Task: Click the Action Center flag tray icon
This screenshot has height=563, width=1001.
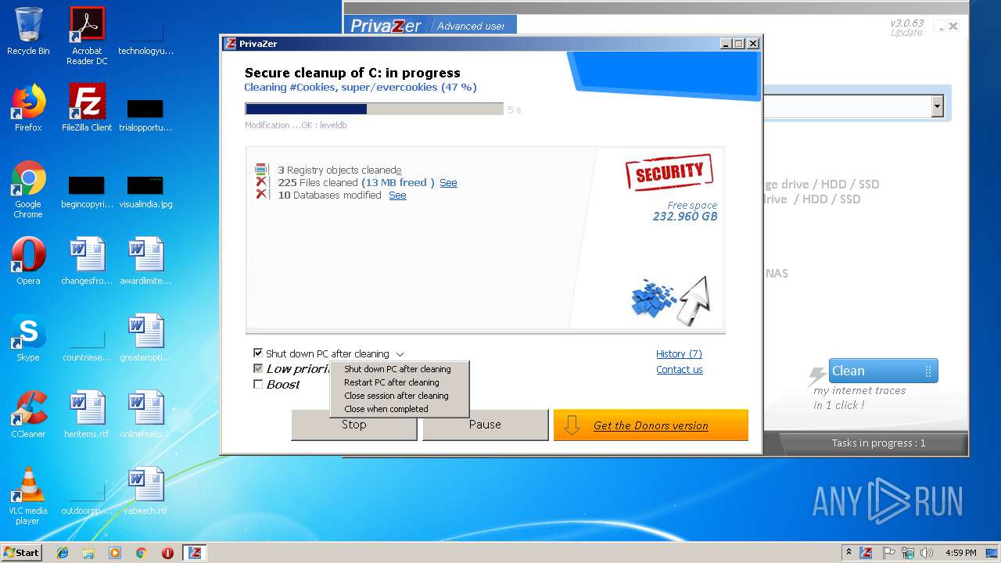Action: 888,553
